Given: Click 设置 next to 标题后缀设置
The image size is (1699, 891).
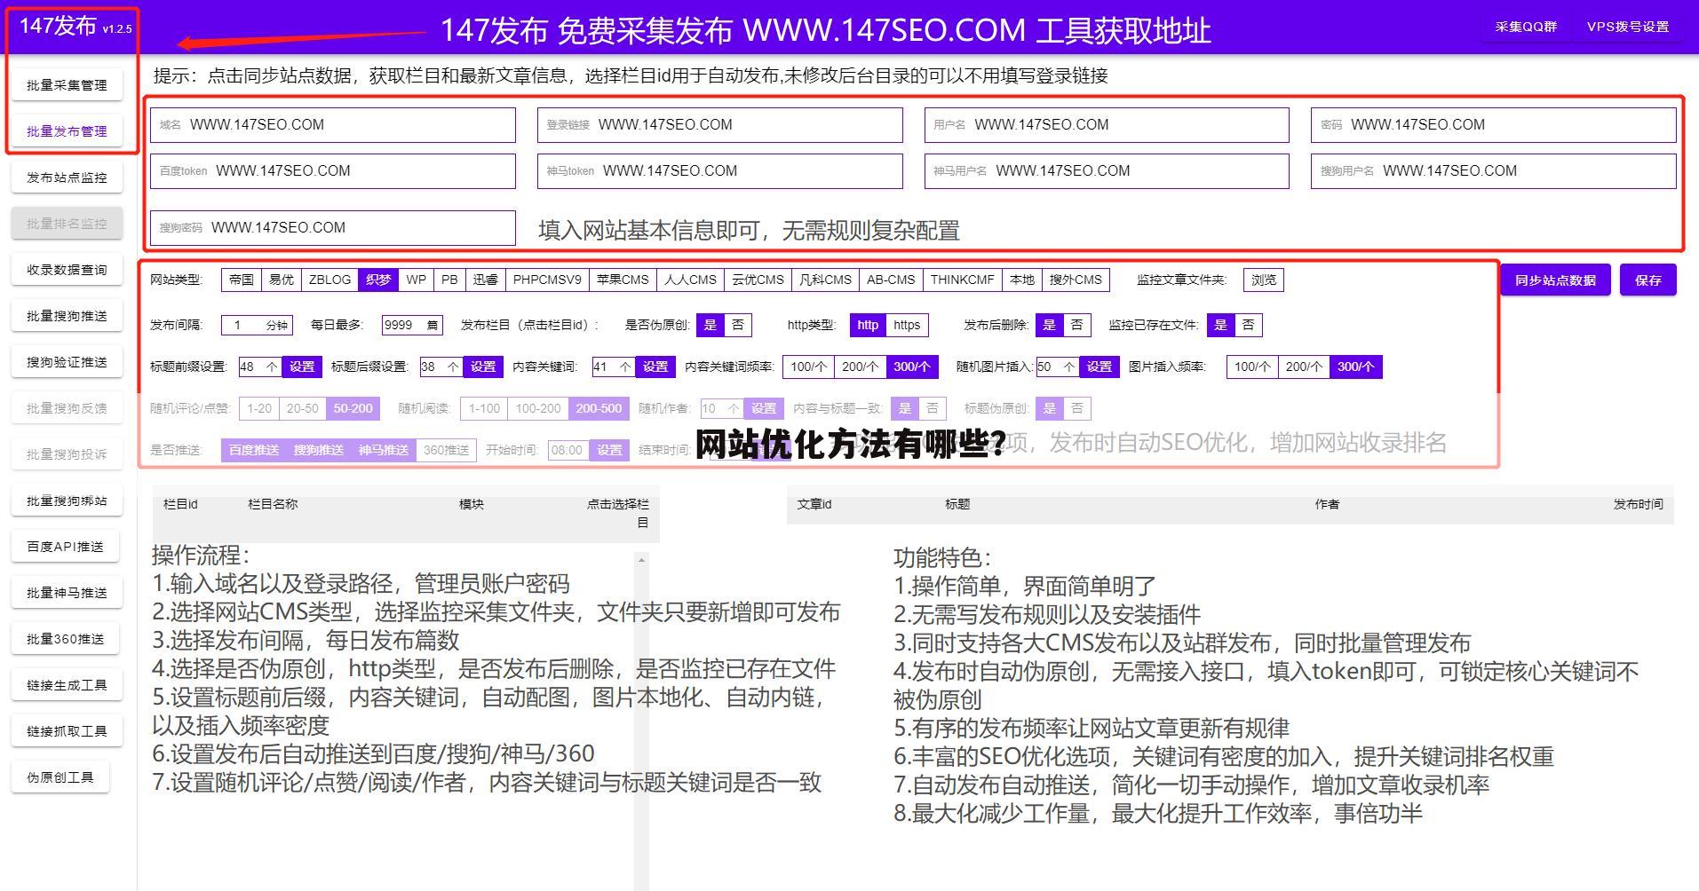Looking at the screenshot, I should 483,367.
